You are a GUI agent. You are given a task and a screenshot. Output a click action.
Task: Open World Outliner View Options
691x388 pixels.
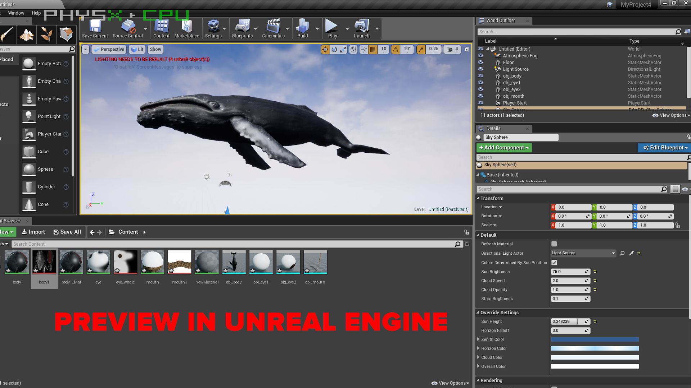671,115
